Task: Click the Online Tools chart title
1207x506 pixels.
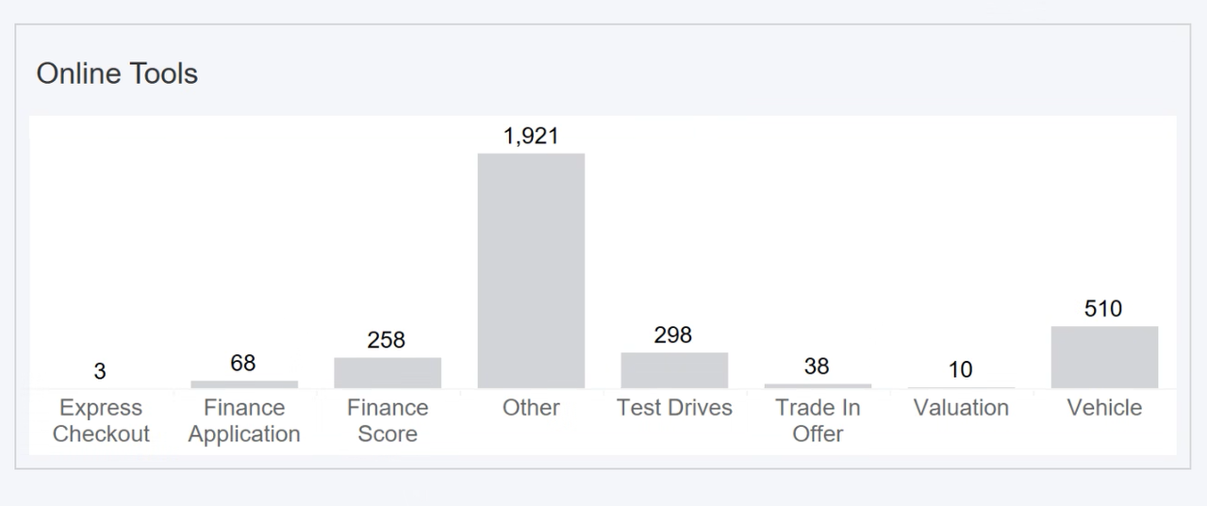Action: click(x=117, y=73)
